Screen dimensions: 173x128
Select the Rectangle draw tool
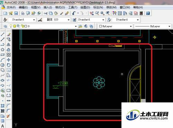tap(2, 55)
